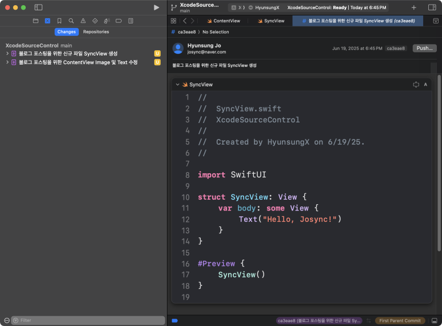Open the ca3eae8 commit selector at bottom
The height and width of the screenshot is (326, 442).
point(319,320)
